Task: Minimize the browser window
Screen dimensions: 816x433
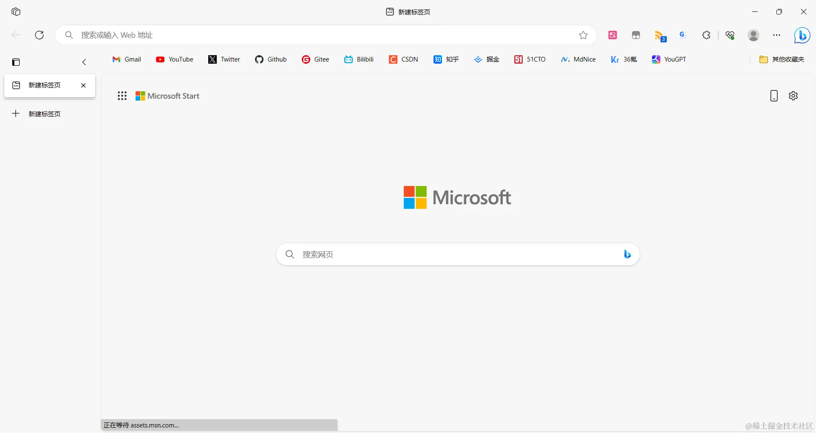Action: pos(755,12)
